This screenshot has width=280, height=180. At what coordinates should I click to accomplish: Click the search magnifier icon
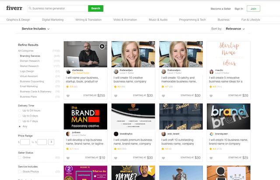pos(30,8)
